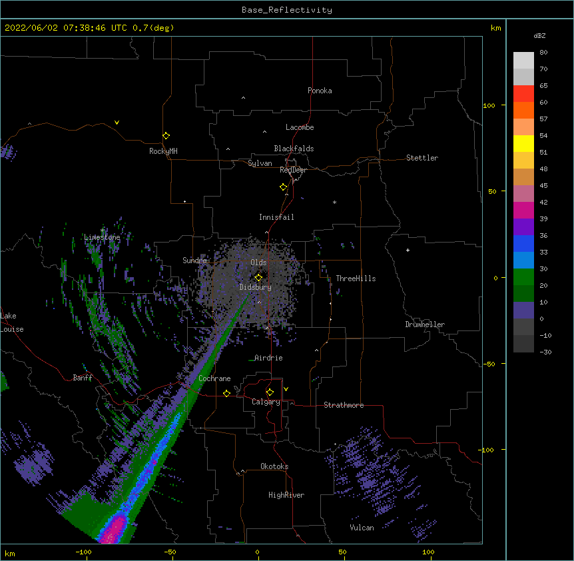Screen dimensions: 574x561
Task: Click the Stettler town label
Action: tap(422, 158)
